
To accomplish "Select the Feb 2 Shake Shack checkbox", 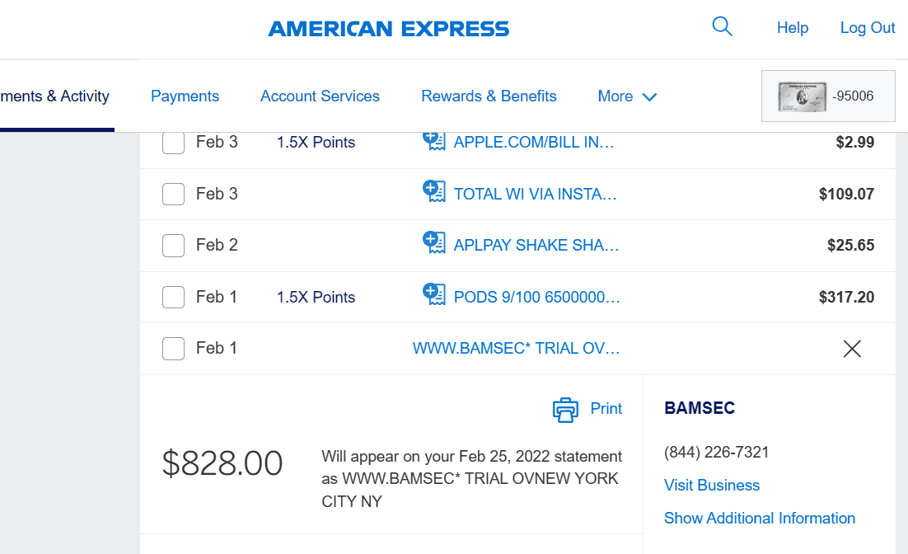I will [173, 245].
